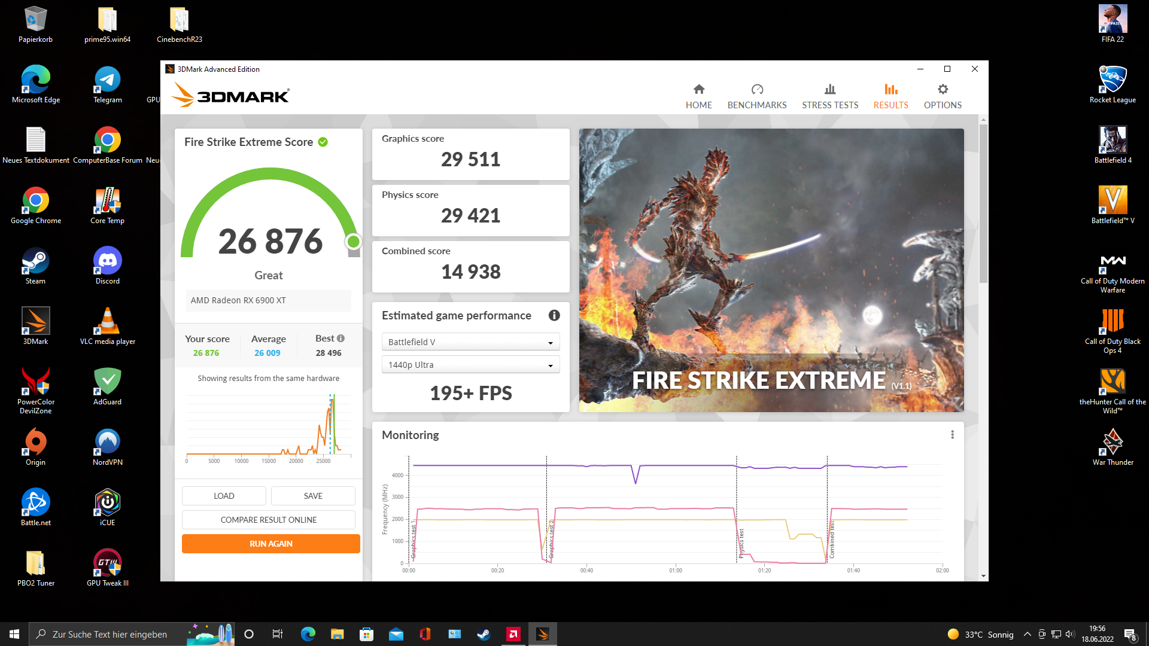Screen dimensions: 1149x646
Task: Open PowerColor DevilZone desktop icon
Action: click(x=36, y=391)
